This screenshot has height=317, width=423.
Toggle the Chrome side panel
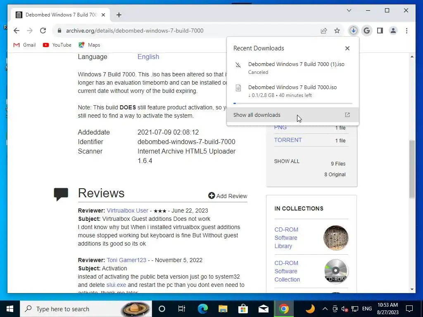380,31
